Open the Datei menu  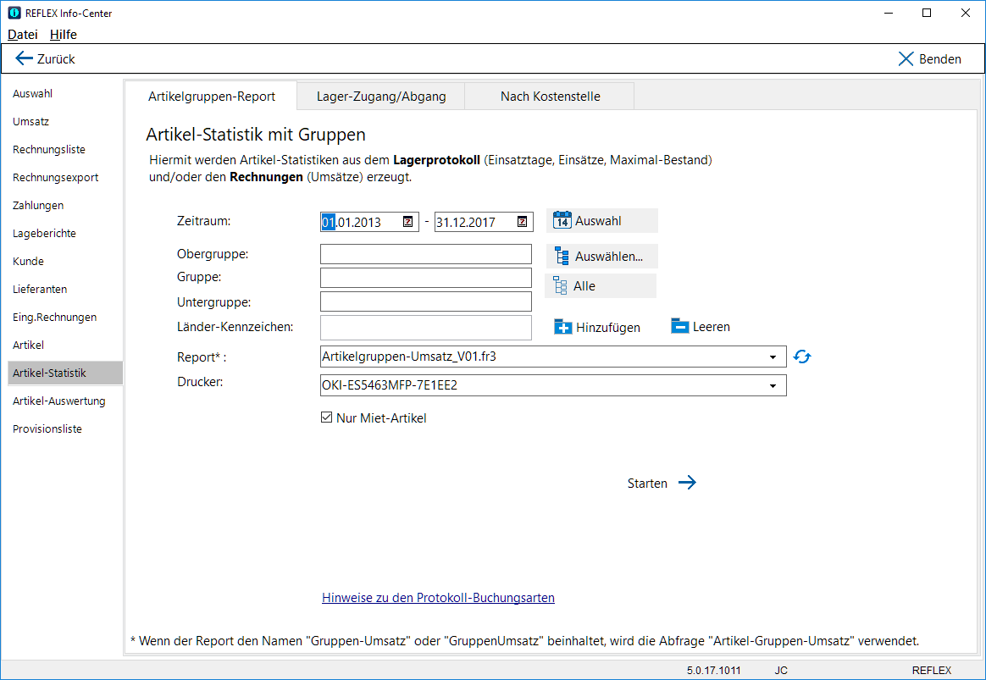pyautogui.click(x=23, y=35)
